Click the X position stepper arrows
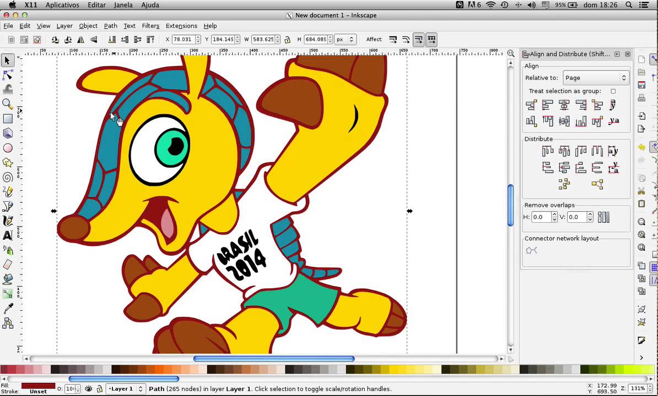Image resolution: width=658 pixels, height=396 pixels. [x=198, y=40]
